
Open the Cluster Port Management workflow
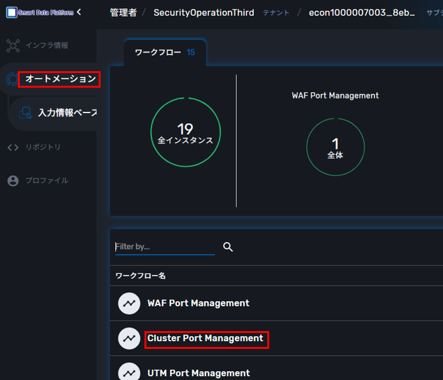click(206, 338)
